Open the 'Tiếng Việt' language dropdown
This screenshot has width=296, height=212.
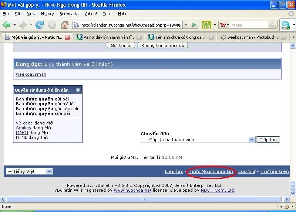[x=49, y=171]
